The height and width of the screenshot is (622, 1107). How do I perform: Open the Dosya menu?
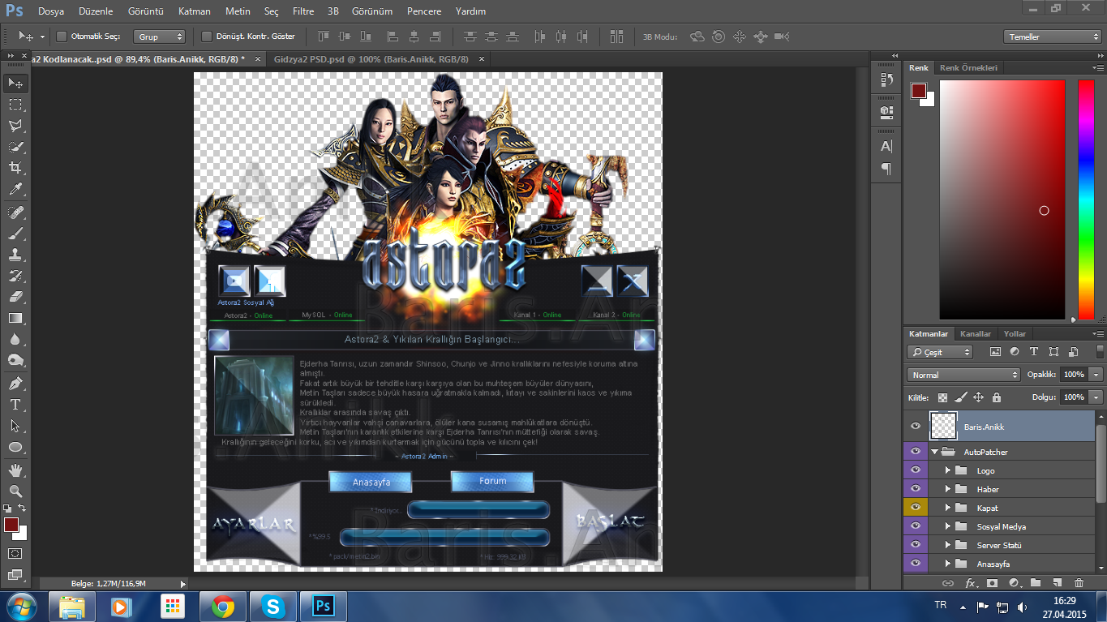[51, 11]
